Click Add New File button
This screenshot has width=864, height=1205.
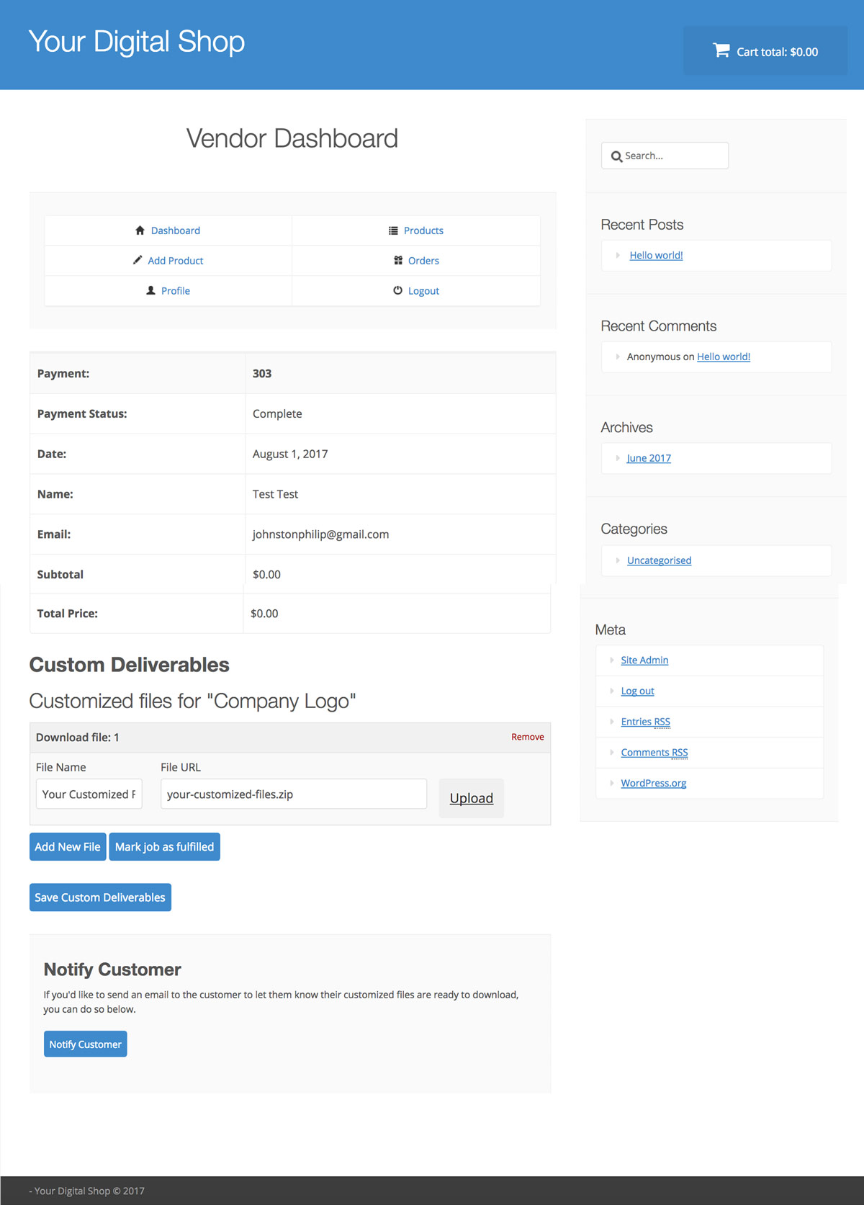click(68, 847)
